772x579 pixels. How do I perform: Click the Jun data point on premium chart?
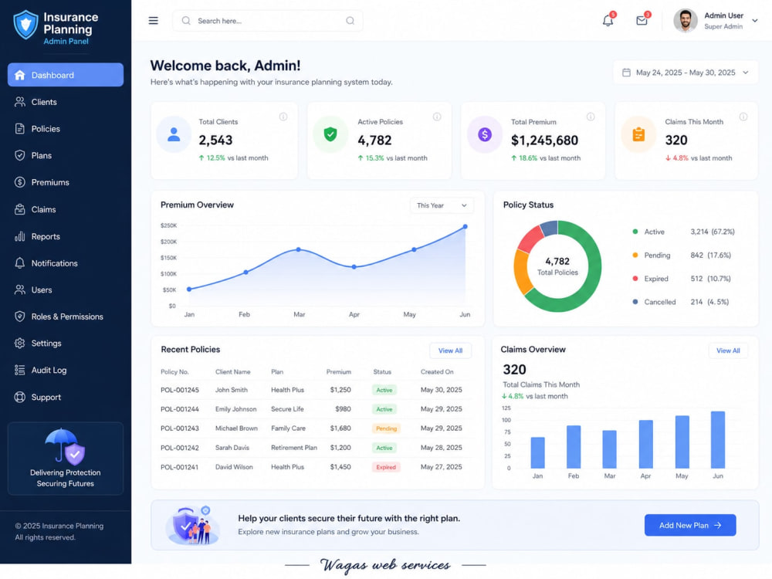point(466,226)
